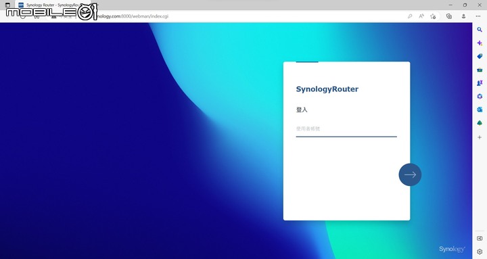Open the Copilot sparkle sidebar icon

click(480, 43)
